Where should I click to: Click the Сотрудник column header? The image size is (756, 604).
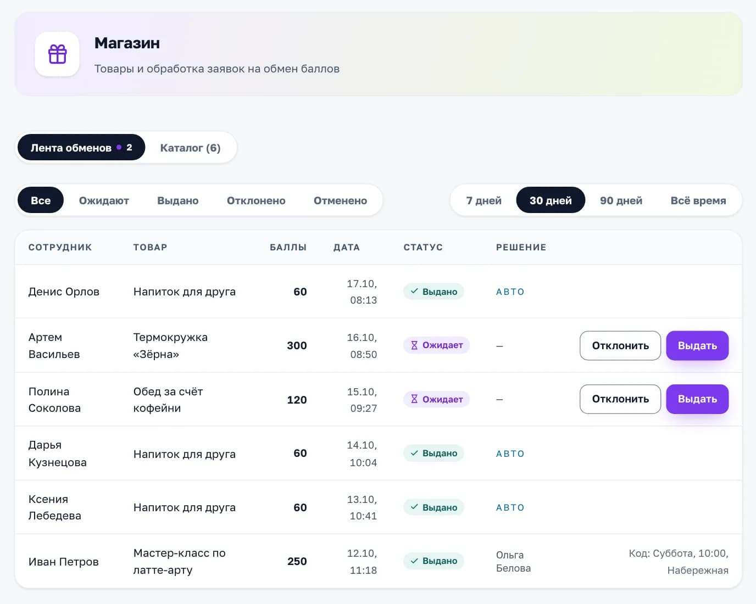[x=60, y=247]
